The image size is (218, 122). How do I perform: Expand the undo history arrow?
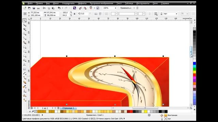(62, 8)
